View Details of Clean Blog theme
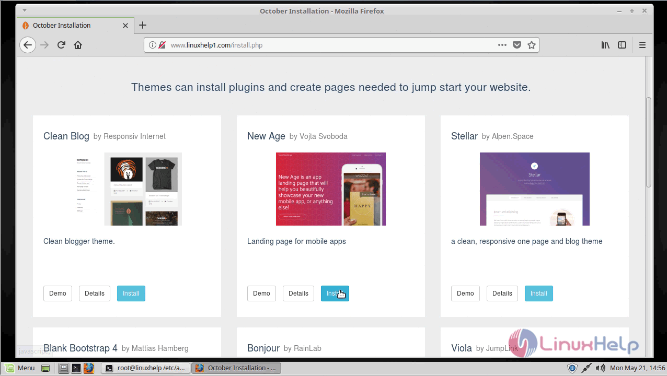This screenshot has width=667, height=376. tap(95, 293)
